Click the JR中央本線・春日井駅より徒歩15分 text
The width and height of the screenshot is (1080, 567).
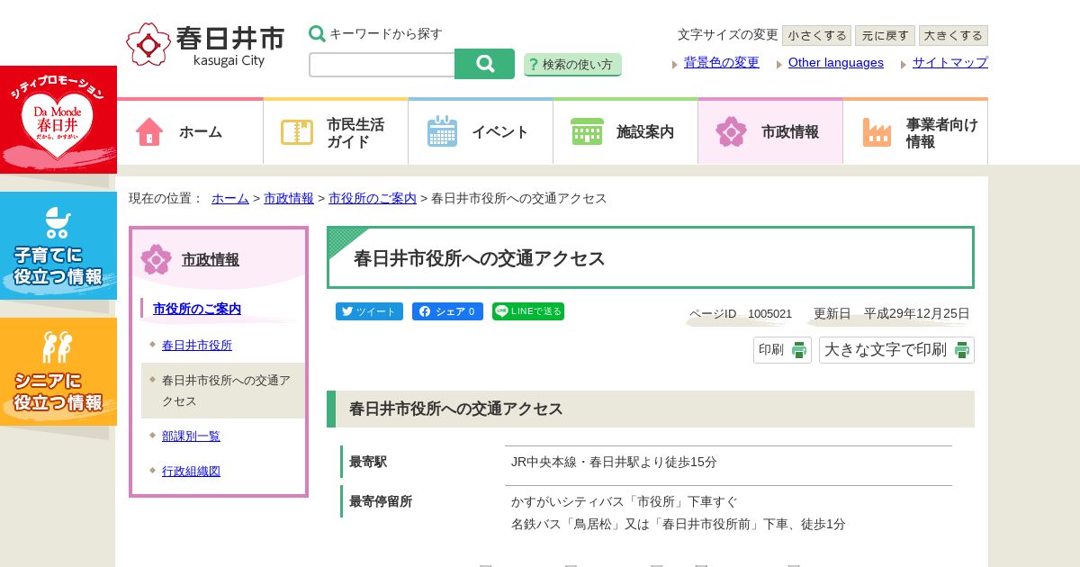pyautogui.click(x=614, y=462)
